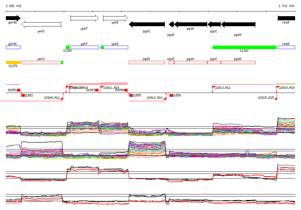Click the black pgsC gene arrow

[x=214, y=24]
